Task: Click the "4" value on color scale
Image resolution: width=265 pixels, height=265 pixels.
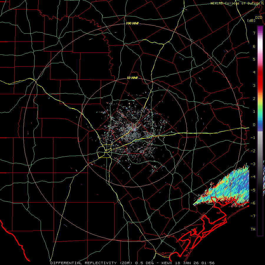Action: coord(254,72)
